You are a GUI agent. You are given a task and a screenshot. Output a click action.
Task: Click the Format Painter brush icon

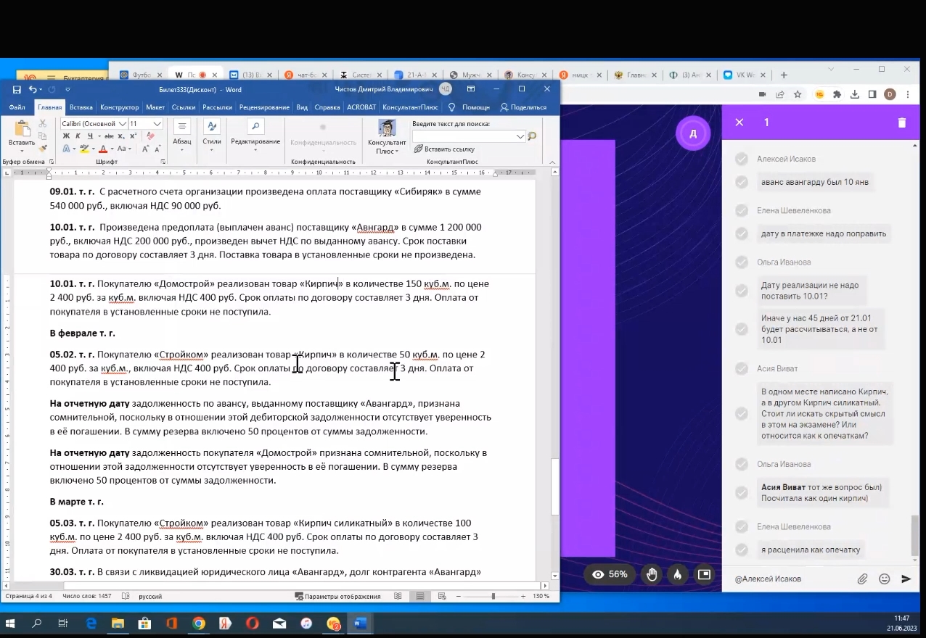(x=43, y=147)
